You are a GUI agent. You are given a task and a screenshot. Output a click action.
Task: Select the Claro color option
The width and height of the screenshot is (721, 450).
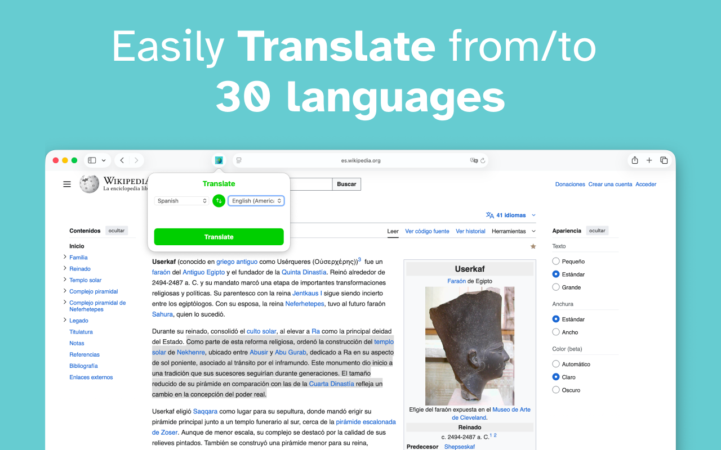(x=556, y=377)
